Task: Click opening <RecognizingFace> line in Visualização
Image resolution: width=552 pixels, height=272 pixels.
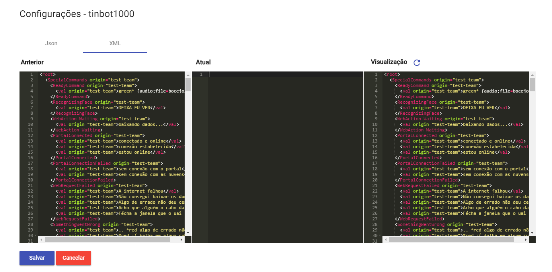Action: 442,102
